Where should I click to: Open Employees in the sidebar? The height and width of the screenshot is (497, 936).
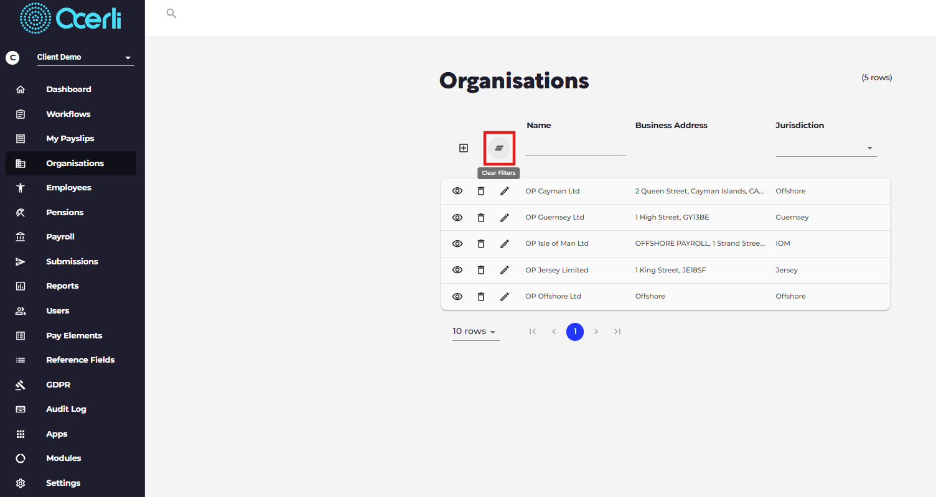click(x=70, y=188)
